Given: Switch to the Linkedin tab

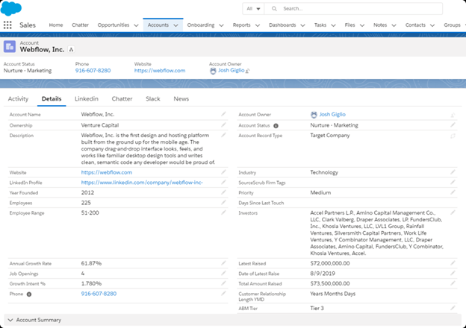Looking at the screenshot, I should point(87,98).
